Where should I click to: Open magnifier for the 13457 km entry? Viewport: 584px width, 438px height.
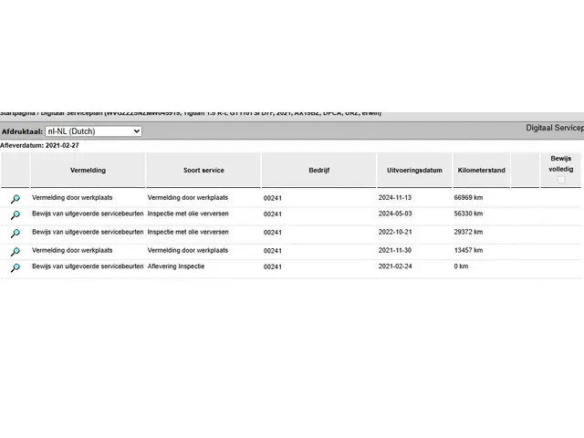click(x=16, y=251)
